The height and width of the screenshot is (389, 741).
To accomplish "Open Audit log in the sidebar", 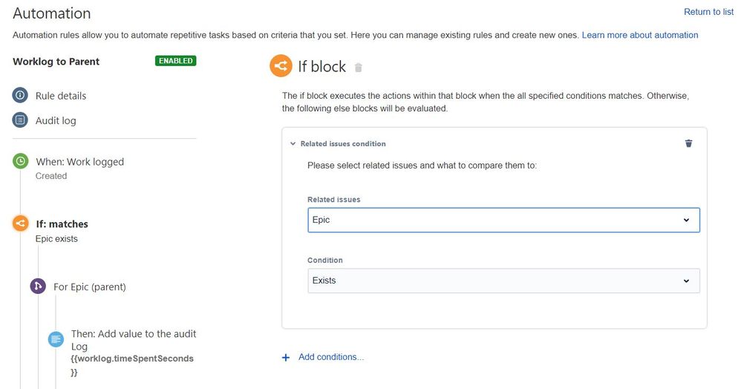I will point(56,120).
